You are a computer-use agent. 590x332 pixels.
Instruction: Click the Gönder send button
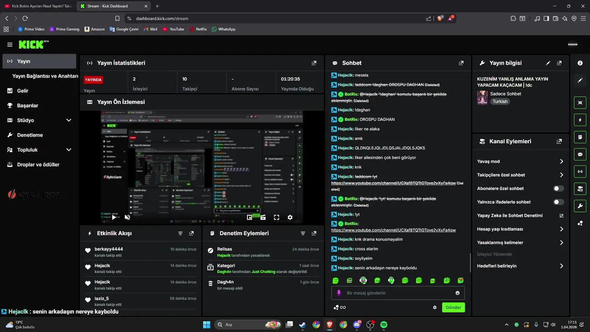(453, 308)
